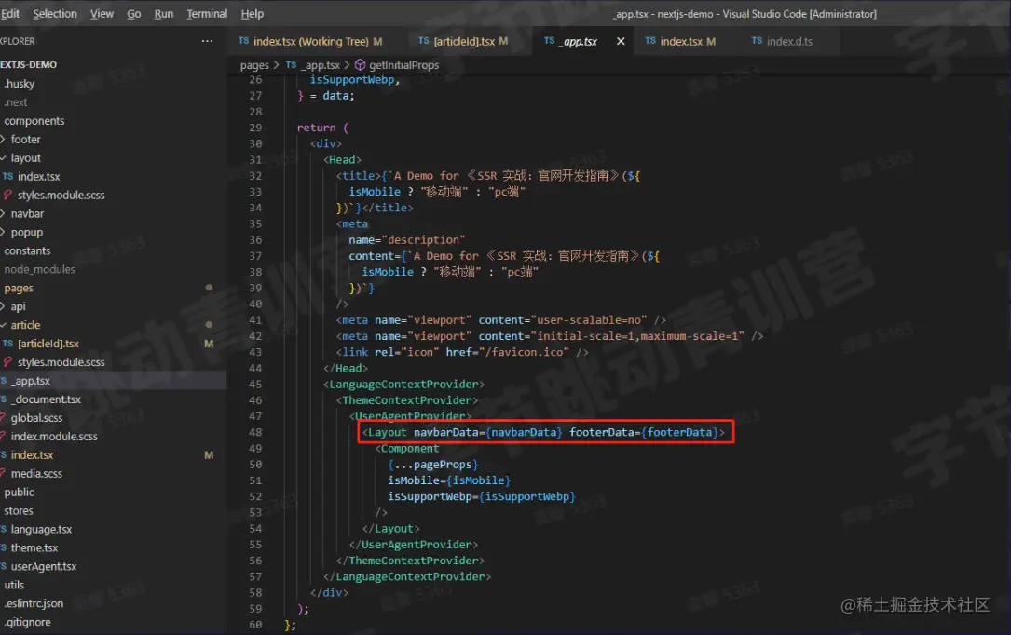Open the Terminal menu

pos(207,14)
